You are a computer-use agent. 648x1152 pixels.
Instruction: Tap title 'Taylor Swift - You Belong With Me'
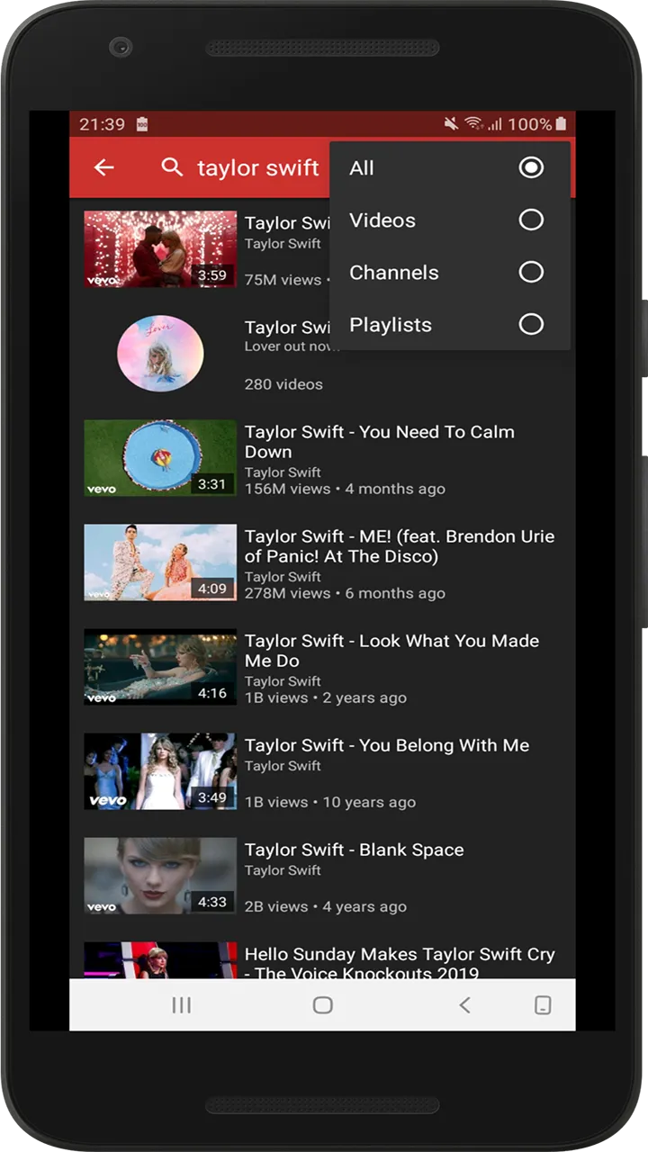[387, 745]
